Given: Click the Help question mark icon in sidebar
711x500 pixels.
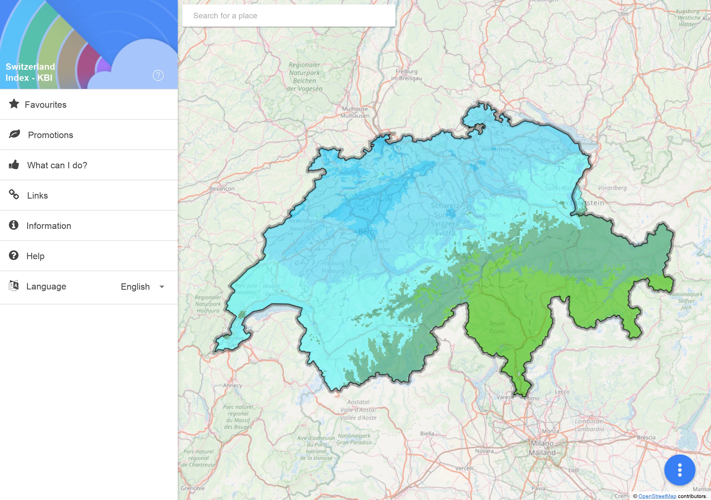Looking at the screenshot, I should (x=14, y=255).
